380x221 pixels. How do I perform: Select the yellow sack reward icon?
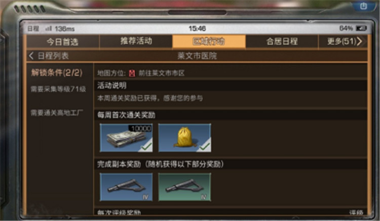coord(184,138)
